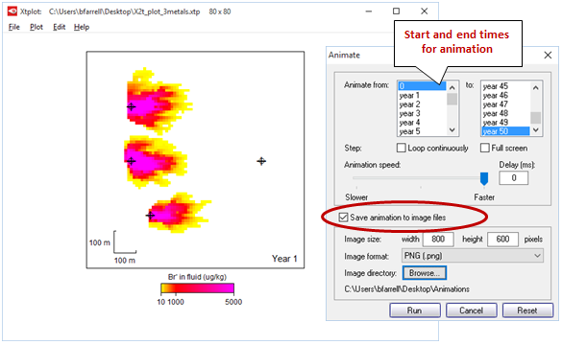Click the Xtplot app icon in title bar
Screen dimensions: 562x345
tap(12, 11)
